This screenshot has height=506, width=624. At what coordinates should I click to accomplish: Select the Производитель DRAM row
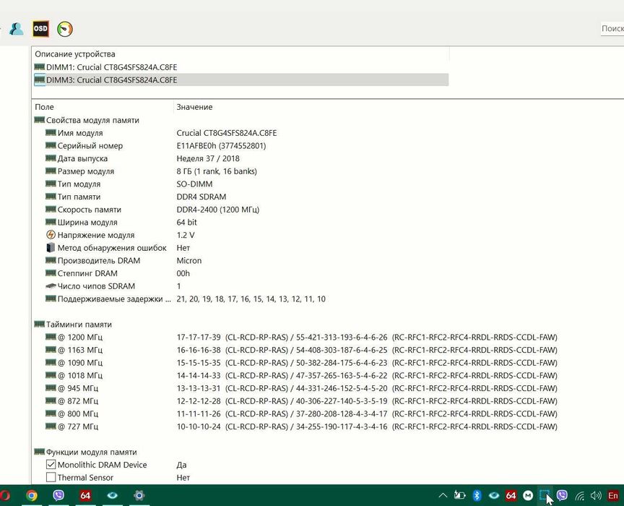[x=123, y=260]
